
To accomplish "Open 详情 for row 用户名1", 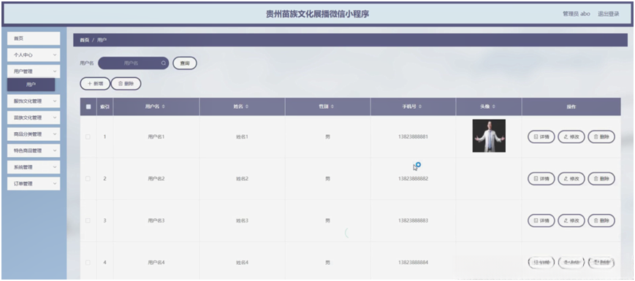I will tap(541, 136).
